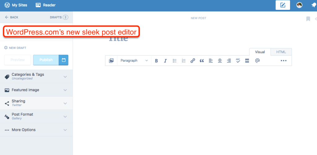
Task: Click the tag icon beside Categories & Tags
Action: point(7,77)
